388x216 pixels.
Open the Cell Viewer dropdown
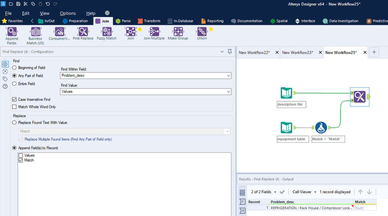(304, 192)
